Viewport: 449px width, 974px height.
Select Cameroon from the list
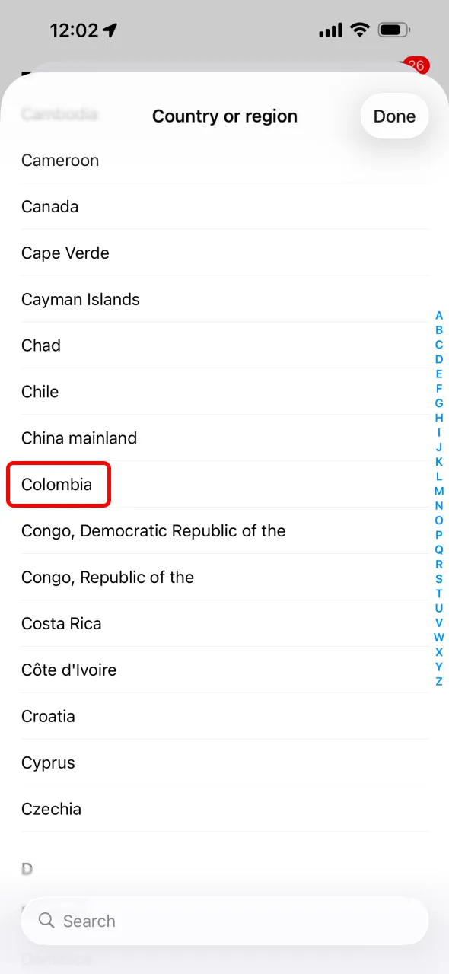60,160
